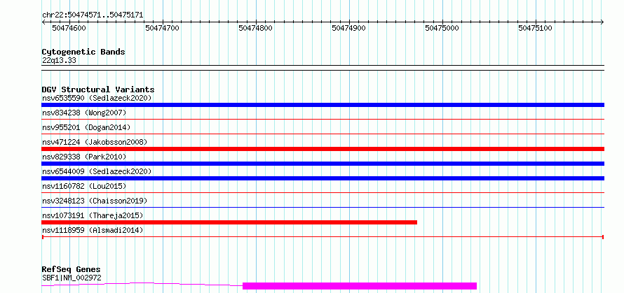Click the blue bar for nsv6544009
The height and width of the screenshot is (293, 624).
[x=323, y=178]
